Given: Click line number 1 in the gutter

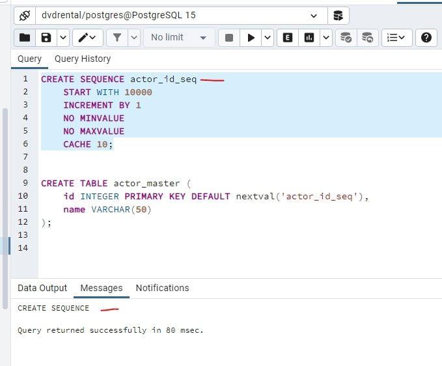Looking at the screenshot, I should (x=25, y=79).
